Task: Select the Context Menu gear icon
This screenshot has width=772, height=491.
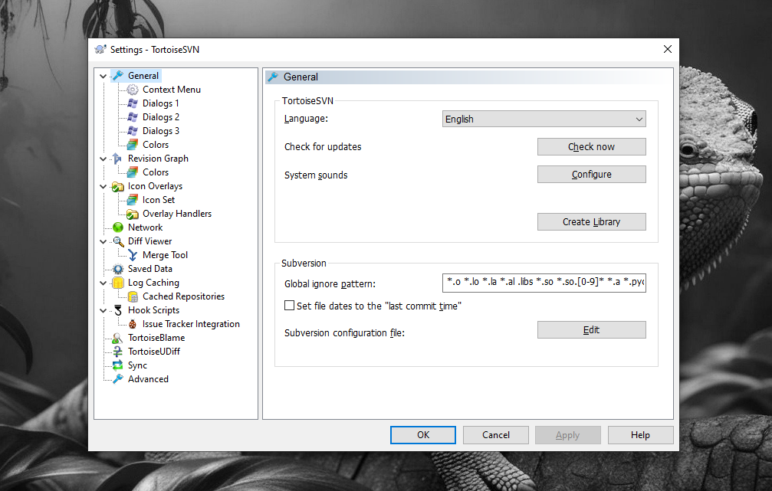Action: coord(133,90)
